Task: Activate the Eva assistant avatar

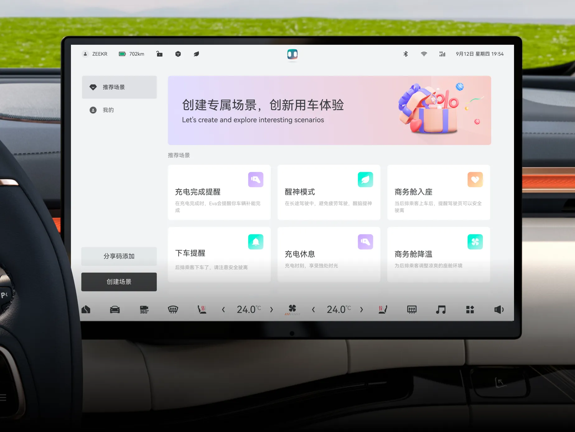Action: [292, 54]
